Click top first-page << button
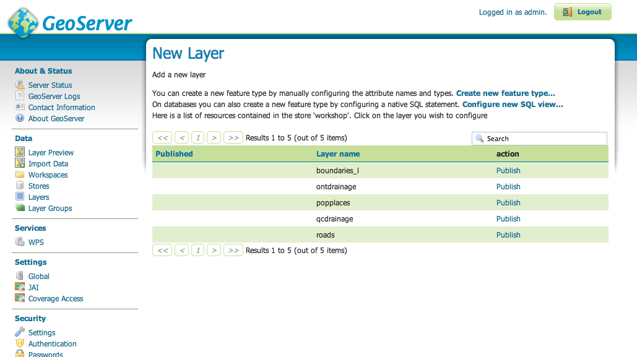 click(x=162, y=138)
